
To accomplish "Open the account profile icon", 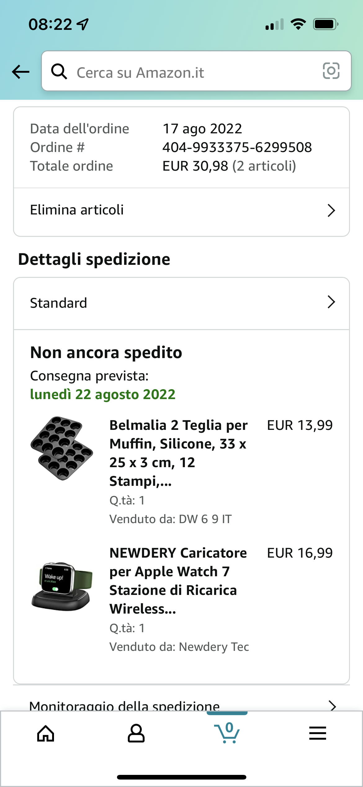I will point(136,734).
